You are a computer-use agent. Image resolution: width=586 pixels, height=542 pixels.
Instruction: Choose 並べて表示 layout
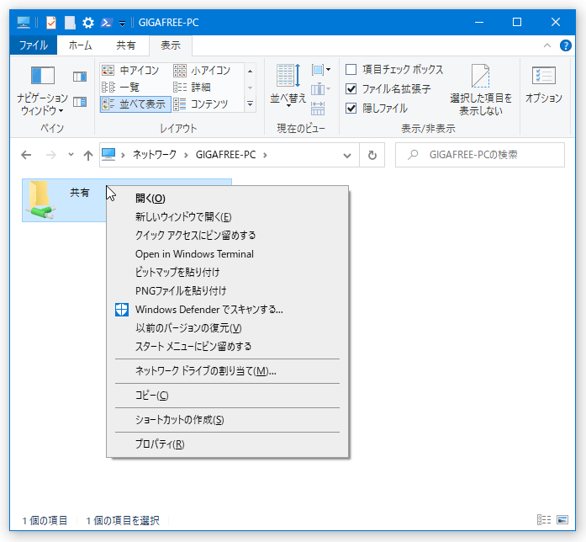click(x=135, y=104)
